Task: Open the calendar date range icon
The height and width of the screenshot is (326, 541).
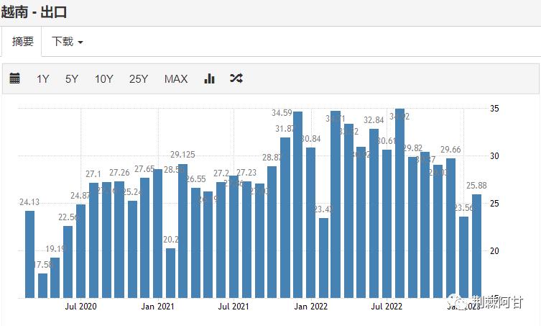Action: click(14, 78)
